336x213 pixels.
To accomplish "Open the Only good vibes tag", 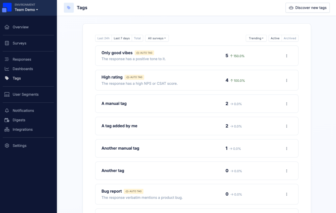I will coord(117,53).
